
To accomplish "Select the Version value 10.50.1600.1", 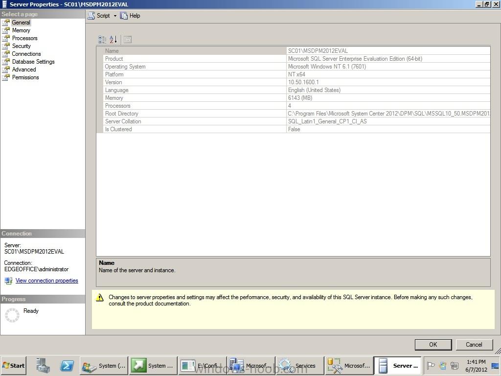I will [303, 82].
